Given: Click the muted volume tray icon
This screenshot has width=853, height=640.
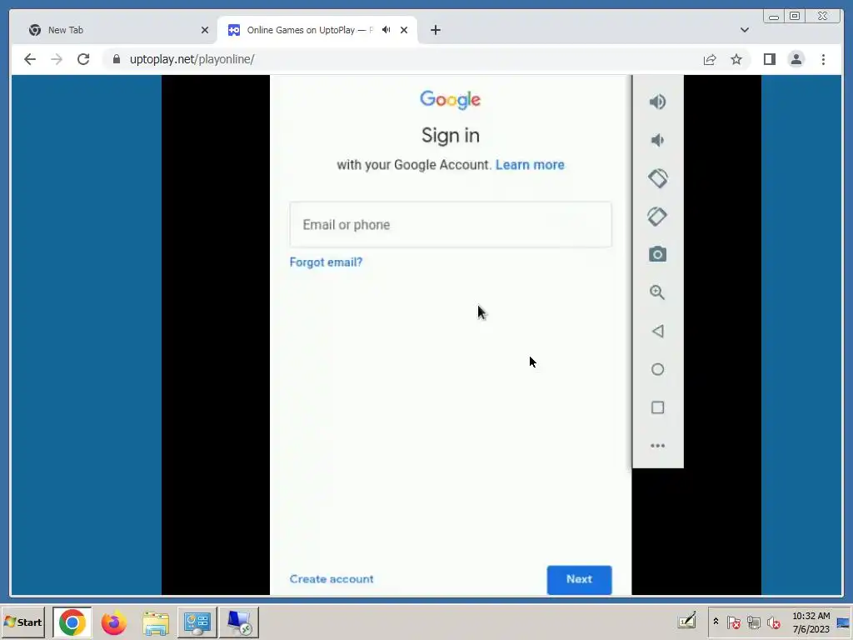Looking at the screenshot, I should pos(773,622).
